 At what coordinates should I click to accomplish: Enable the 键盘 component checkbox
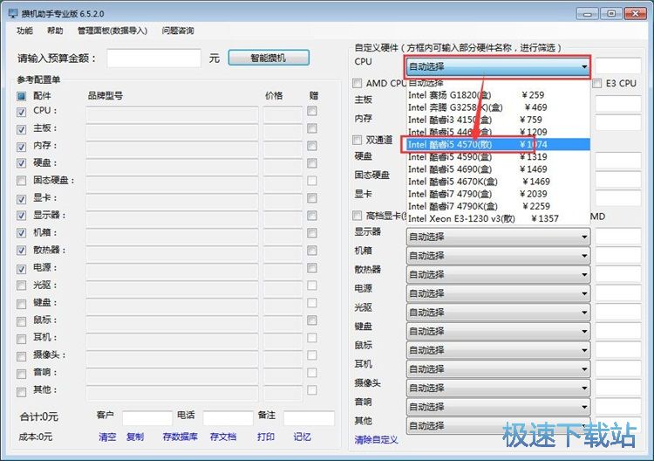point(21,304)
